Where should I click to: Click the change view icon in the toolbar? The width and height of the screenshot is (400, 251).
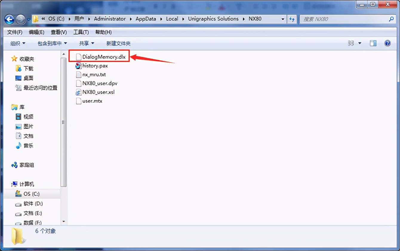tap(351, 43)
